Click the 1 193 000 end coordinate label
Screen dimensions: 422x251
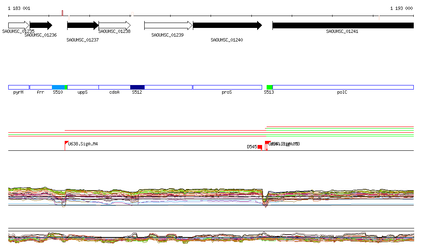401,8
